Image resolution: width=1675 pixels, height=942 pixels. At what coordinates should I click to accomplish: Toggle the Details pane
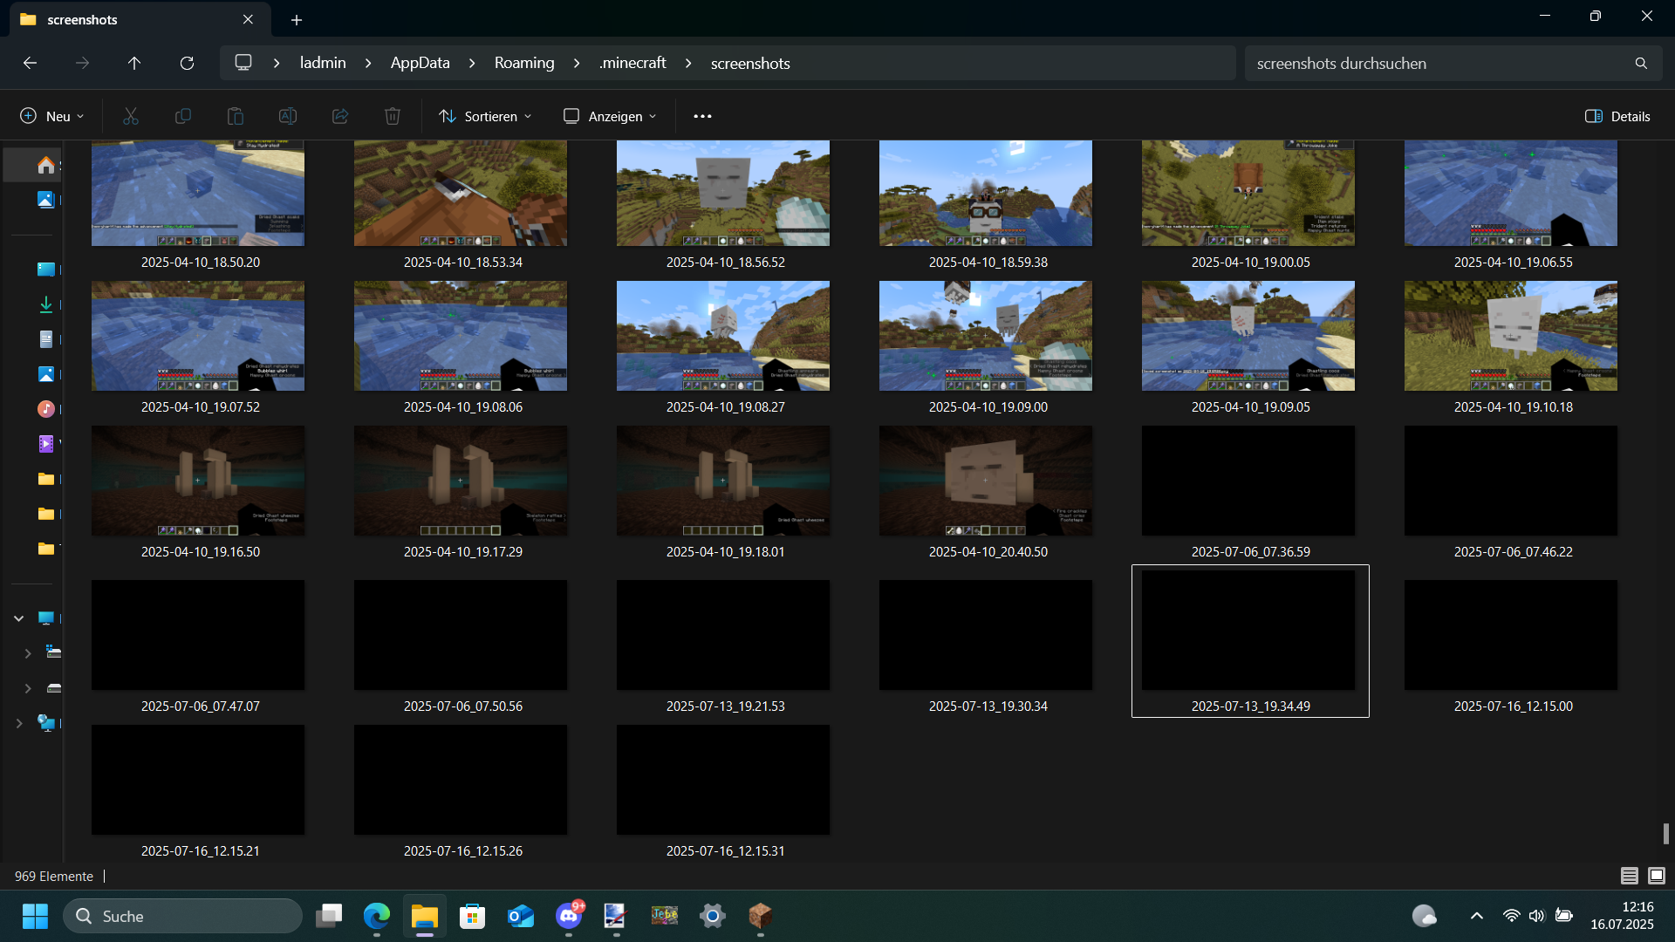(1617, 116)
